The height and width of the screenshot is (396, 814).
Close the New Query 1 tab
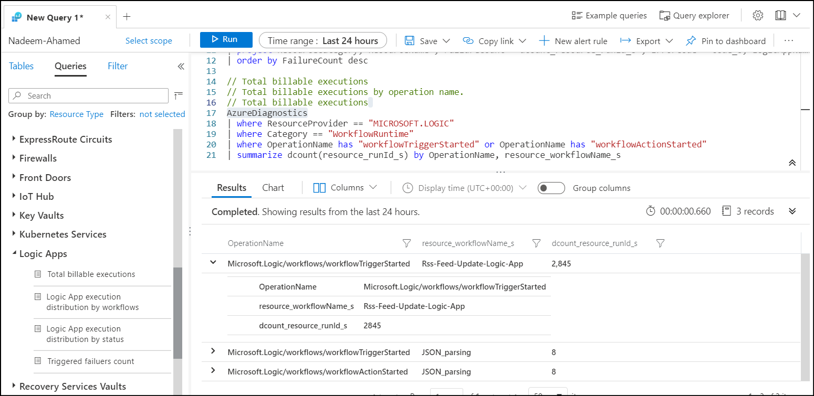click(108, 17)
